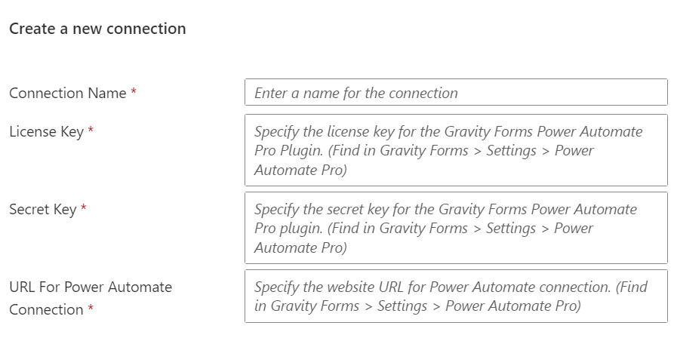Click "Automate Pro)" ending the Secret Key hint
Image resolution: width=674 pixels, height=341 pixels.
coord(300,247)
